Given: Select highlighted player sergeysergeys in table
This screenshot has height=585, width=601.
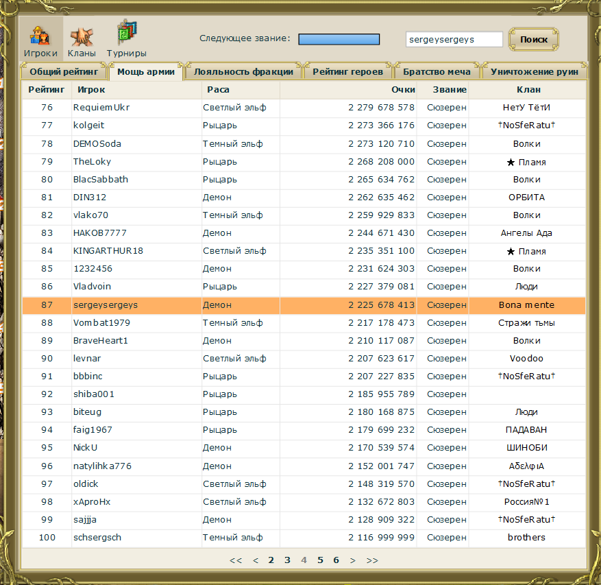Looking at the screenshot, I should [x=105, y=305].
